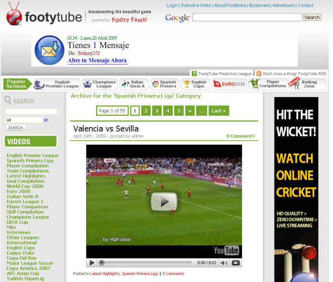Click the English Cups trophy icon
The height and width of the screenshot is (282, 333).
(187, 84)
